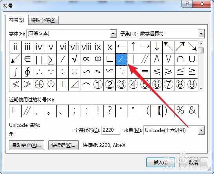
Task: Pick the parallel symbol ∥ in main grid
Action: coord(145,59)
